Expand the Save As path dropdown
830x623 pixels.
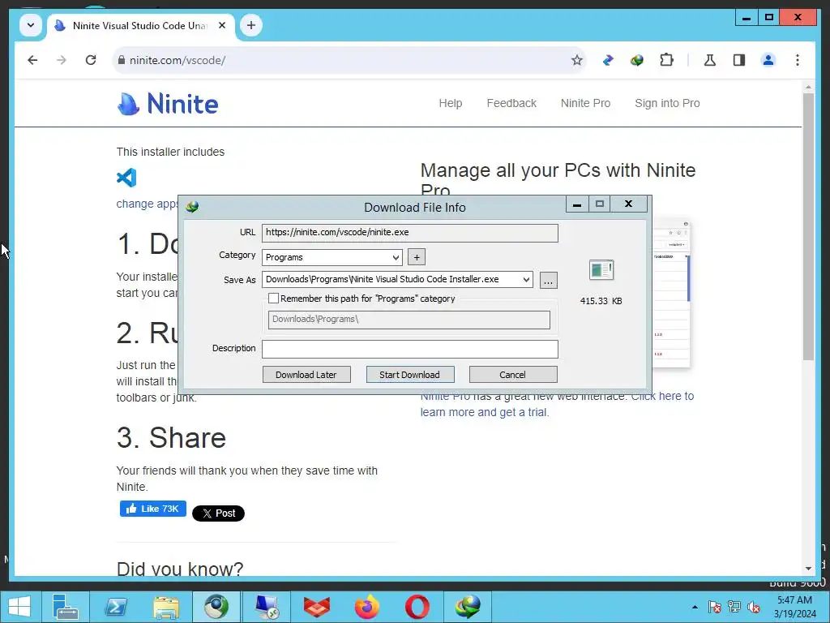point(526,280)
